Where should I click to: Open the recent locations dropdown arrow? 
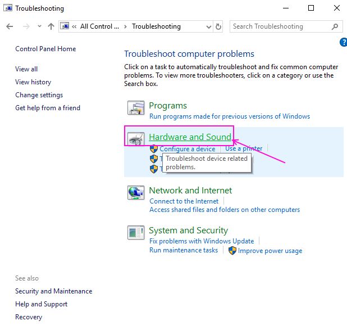[x=39, y=26]
